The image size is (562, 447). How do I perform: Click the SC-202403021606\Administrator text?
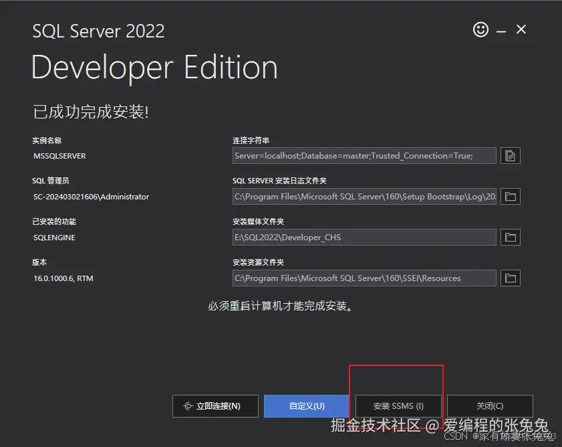coord(91,197)
